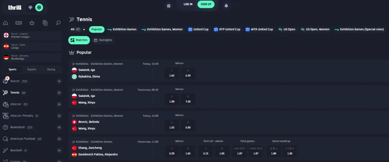Click the Spain flag icon for LaLiga
Viewport: 389px width, 162px height.
click(x=6, y=46)
